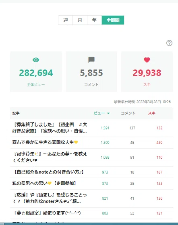Open article 『応援』や『励まし』を感じることって？
This screenshot has width=178, height=225.
click(x=50, y=198)
